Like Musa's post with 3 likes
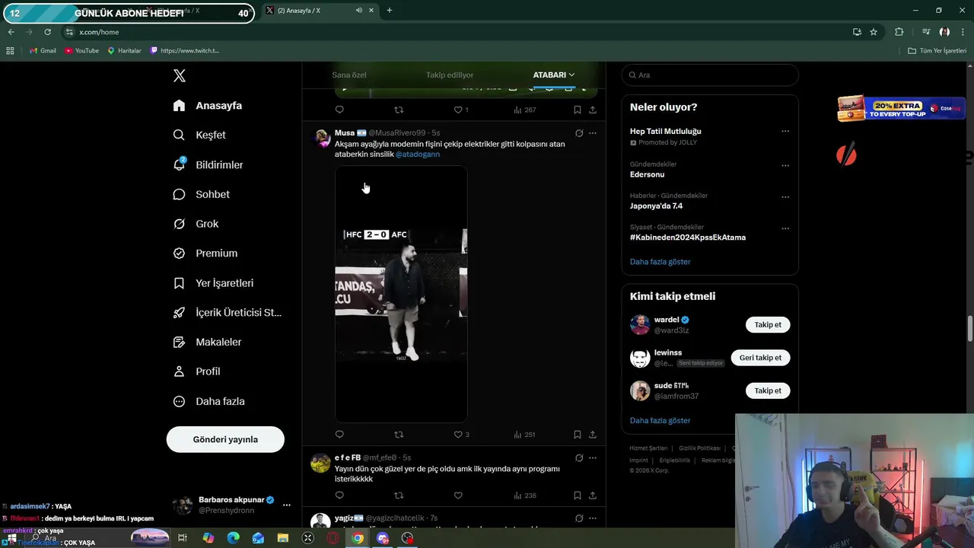 pos(461,435)
